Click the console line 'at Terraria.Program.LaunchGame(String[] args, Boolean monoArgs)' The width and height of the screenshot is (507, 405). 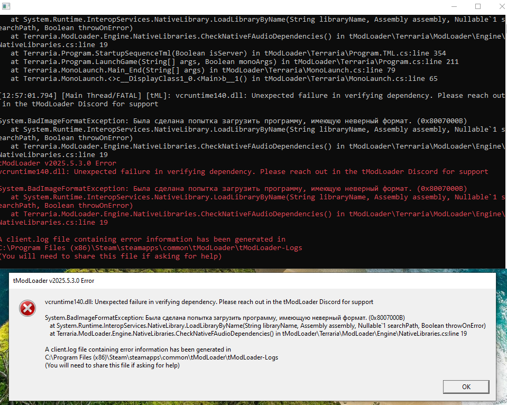(234, 61)
